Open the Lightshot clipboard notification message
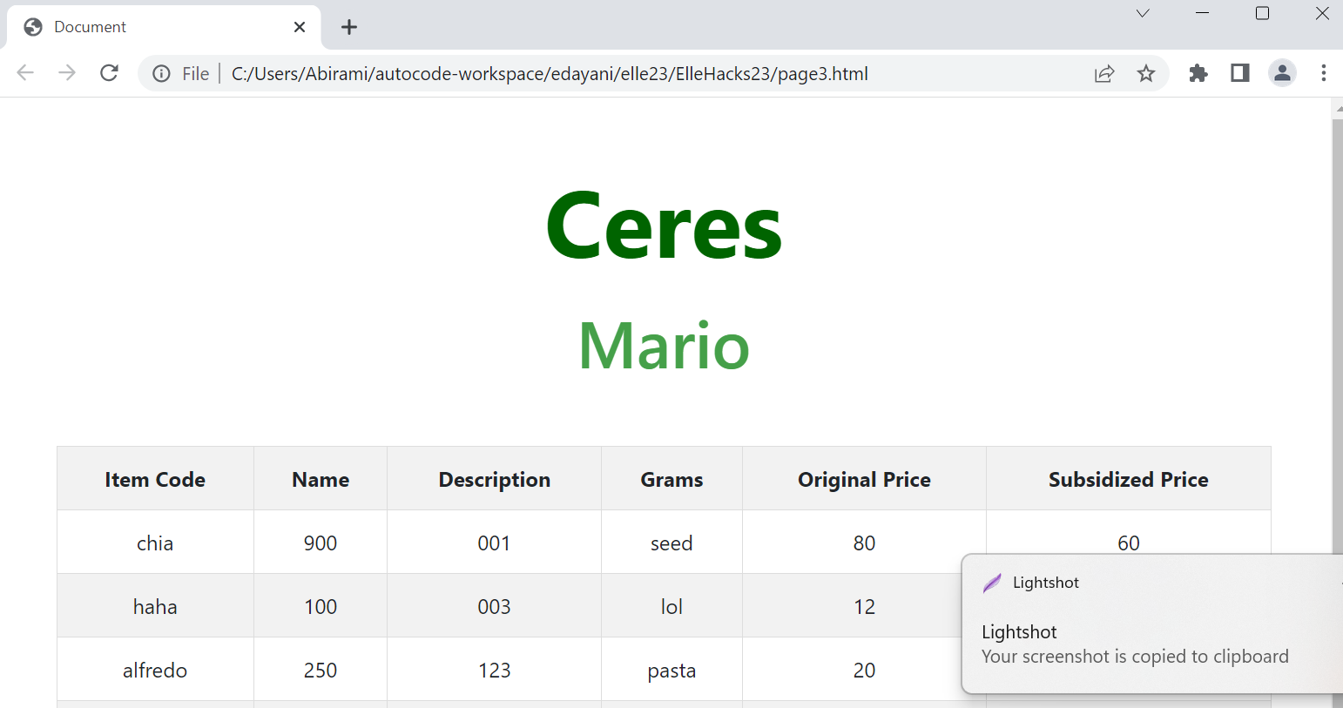This screenshot has height=708, width=1343. [1135, 644]
